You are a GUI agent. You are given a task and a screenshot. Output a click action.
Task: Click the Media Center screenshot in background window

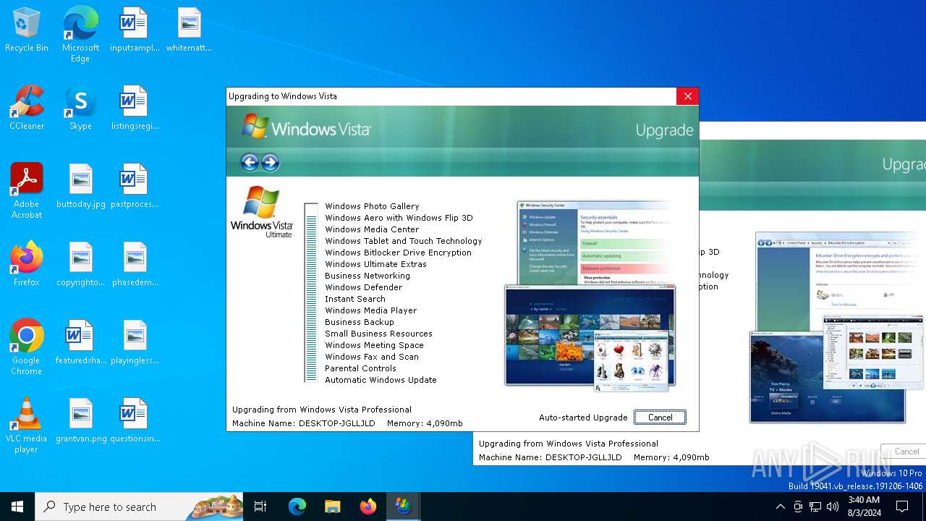[827, 377]
